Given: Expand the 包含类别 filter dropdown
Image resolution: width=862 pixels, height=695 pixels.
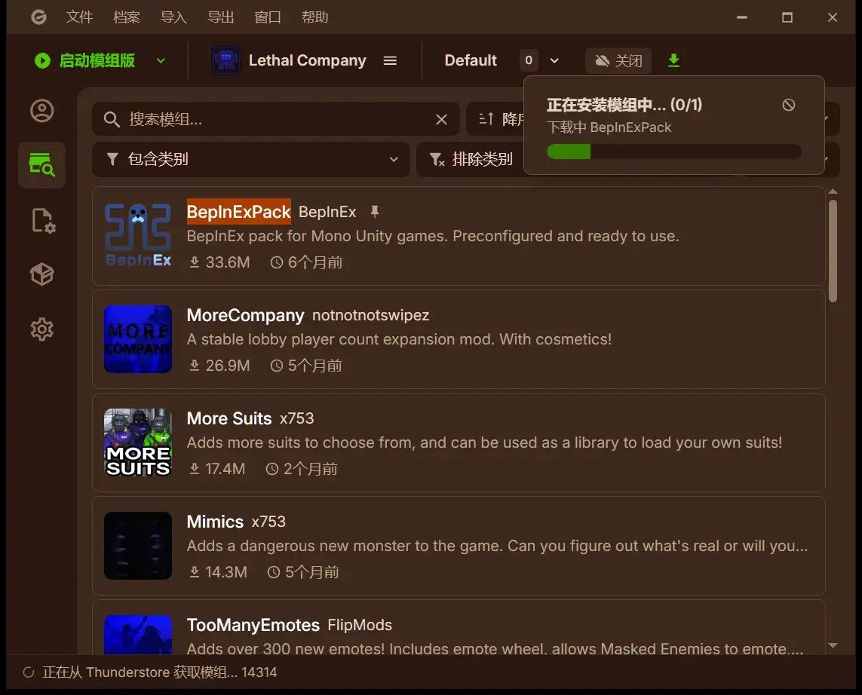Looking at the screenshot, I should point(250,159).
